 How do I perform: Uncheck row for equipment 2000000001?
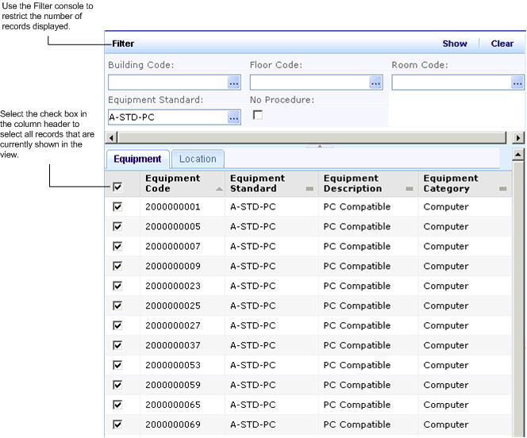pyautogui.click(x=117, y=207)
